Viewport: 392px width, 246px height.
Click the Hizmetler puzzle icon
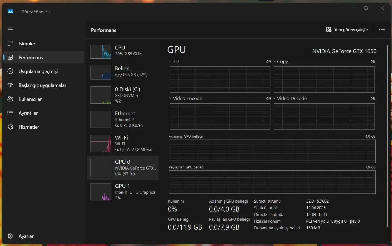pos(10,127)
